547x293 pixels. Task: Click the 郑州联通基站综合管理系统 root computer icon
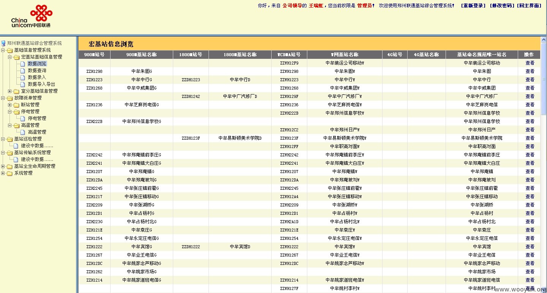(x=3, y=43)
